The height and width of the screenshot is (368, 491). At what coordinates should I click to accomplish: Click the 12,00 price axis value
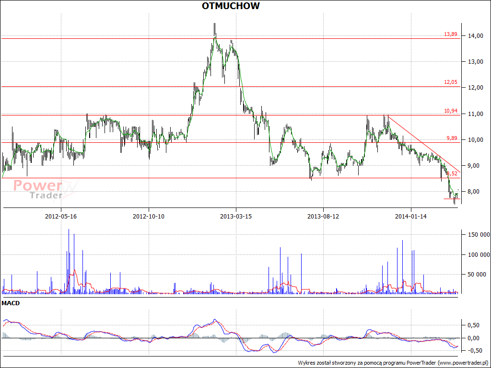[475, 88]
